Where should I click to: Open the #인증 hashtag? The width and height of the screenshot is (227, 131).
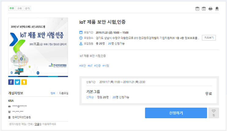(x=97, y=65)
